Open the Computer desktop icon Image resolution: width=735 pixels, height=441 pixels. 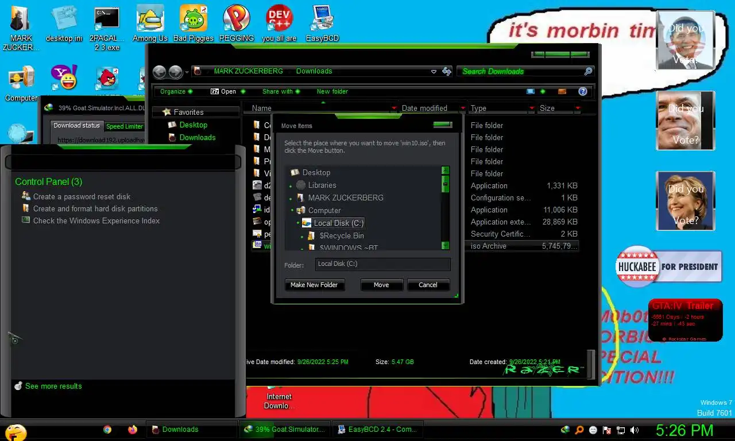pyautogui.click(x=21, y=83)
